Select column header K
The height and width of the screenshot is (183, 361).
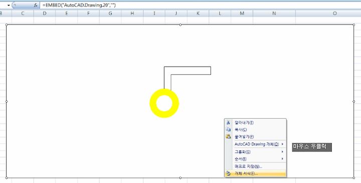pyautogui.click(x=198, y=14)
